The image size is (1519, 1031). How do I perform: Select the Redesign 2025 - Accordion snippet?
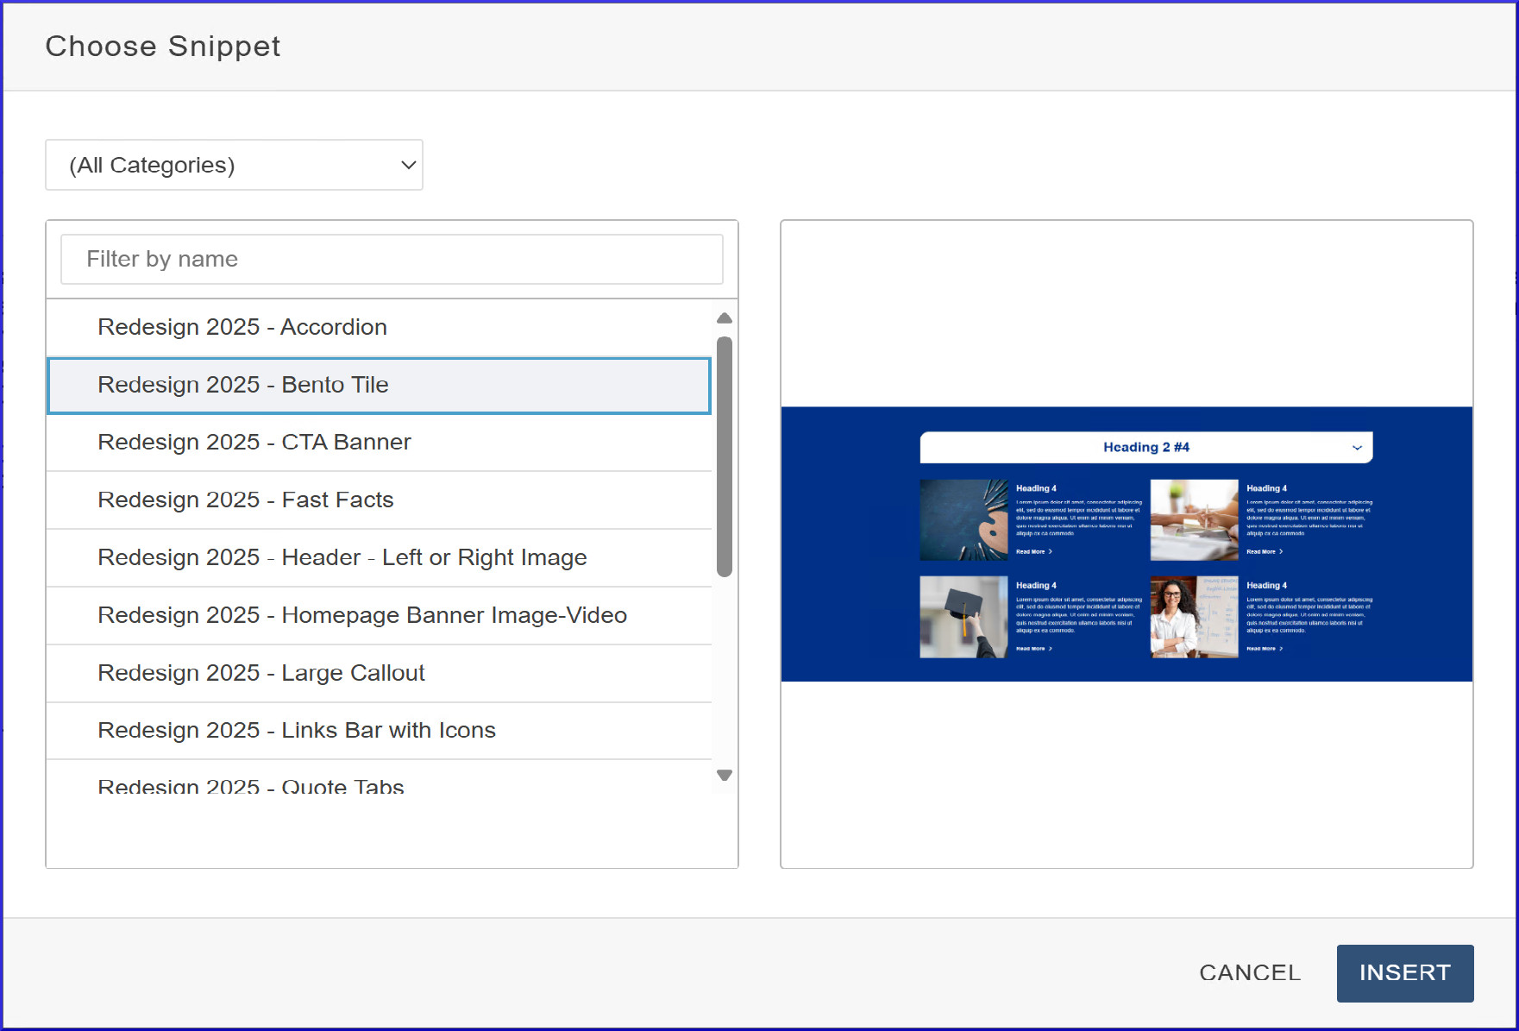(242, 327)
